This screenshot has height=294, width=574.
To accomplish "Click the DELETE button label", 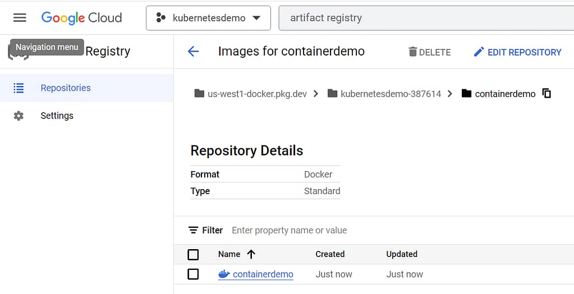I will click(x=435, y=52).
